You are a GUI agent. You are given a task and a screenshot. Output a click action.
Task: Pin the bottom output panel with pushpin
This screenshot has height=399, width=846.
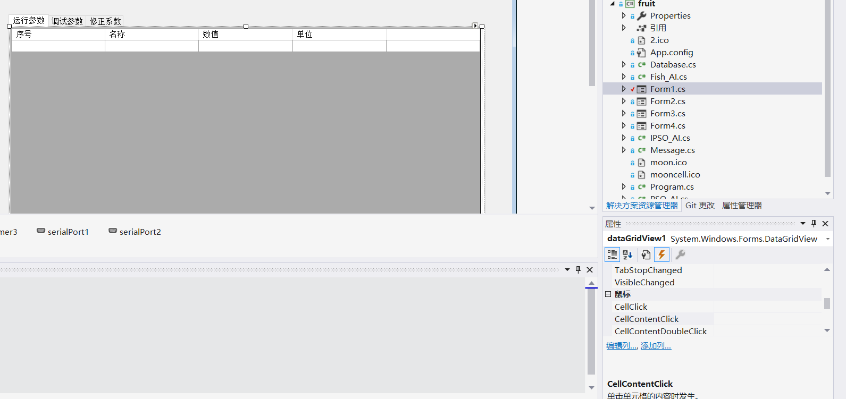point(579,270)
